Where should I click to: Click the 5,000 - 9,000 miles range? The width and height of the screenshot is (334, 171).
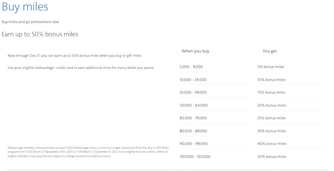[191, 67]
